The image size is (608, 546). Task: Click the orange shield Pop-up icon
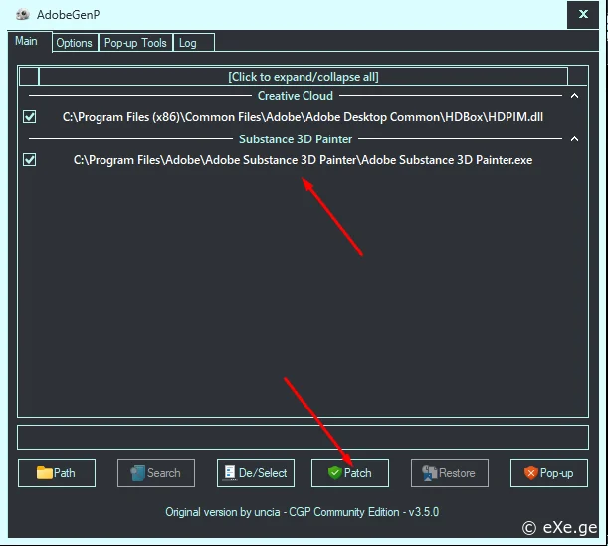[530, 473]
